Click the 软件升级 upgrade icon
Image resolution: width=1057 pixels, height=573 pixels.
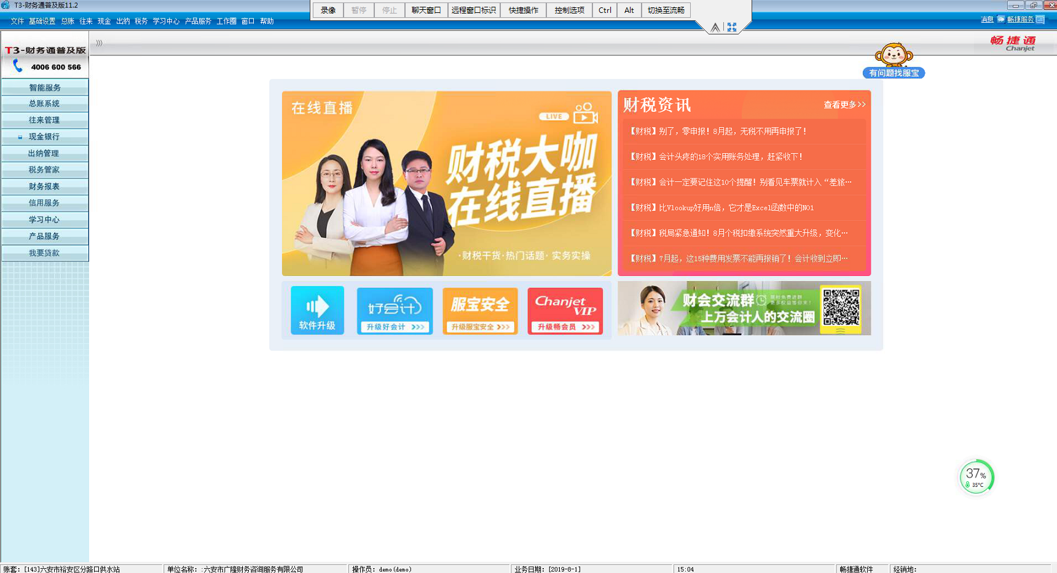[x=317, y=310]
